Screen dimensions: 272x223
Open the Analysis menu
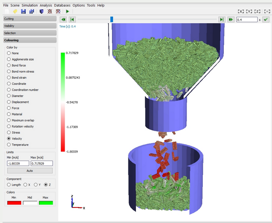46,5
